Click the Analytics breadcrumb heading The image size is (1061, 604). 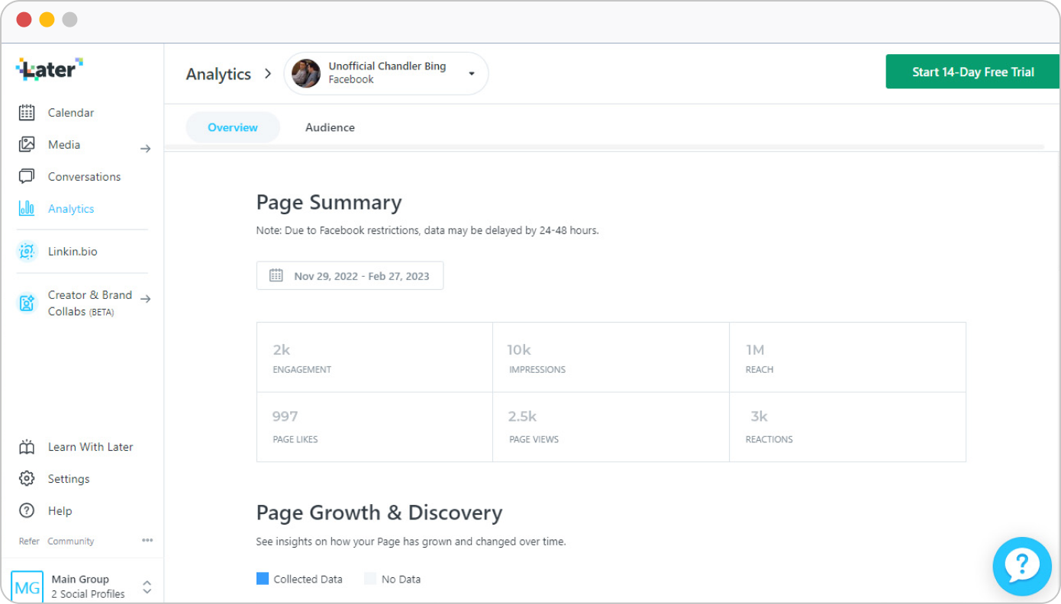pyautogui.click(x=218, y=74)
